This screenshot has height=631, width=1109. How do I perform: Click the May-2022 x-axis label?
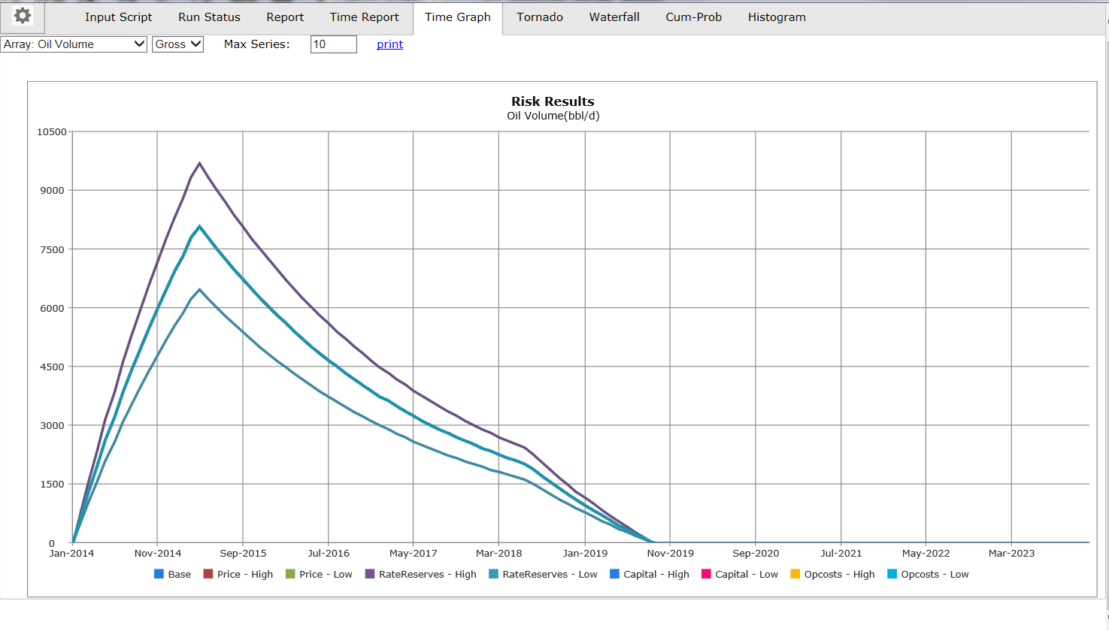click(x=926, y=553)
